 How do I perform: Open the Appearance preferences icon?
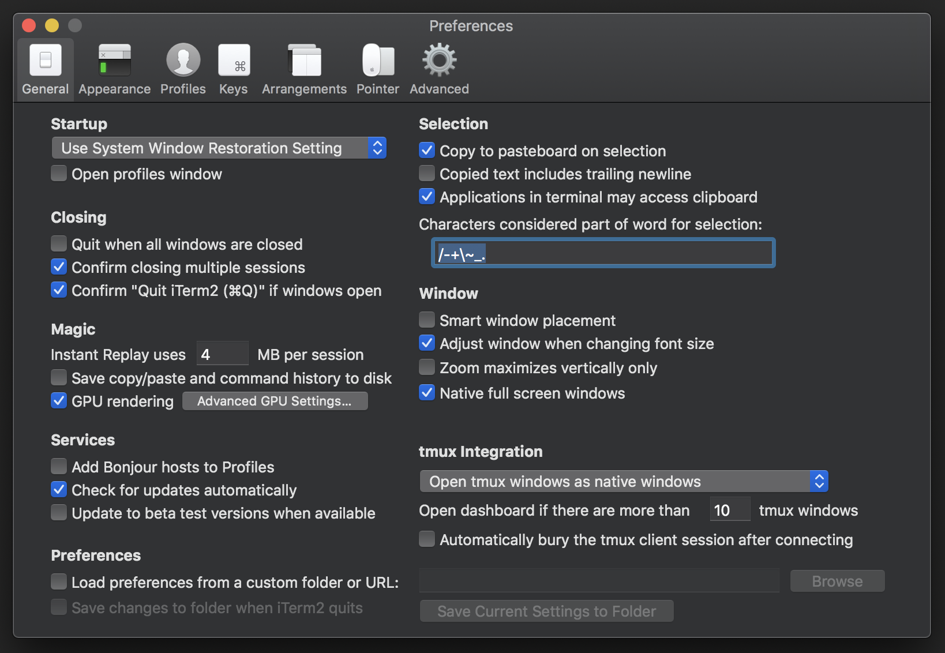pyautogui.click(x=114, y=60)
